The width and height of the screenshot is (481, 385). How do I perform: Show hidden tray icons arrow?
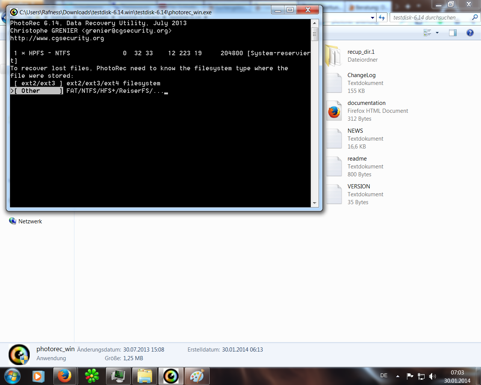[398, 376]
